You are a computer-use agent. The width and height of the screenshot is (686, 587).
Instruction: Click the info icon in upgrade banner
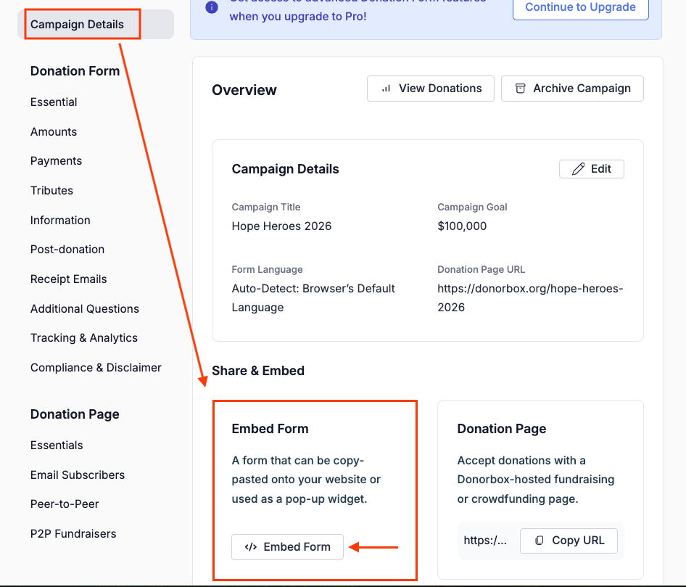(212, 7)
